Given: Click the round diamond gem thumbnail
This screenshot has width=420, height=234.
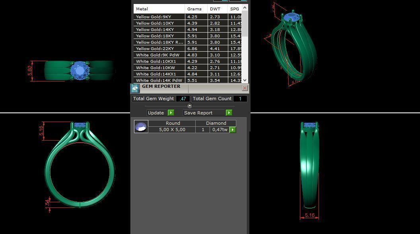Looking at the screenshot, I should 141,126.
